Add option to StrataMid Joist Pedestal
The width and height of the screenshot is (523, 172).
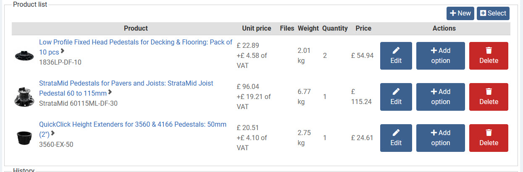[440, 96]
